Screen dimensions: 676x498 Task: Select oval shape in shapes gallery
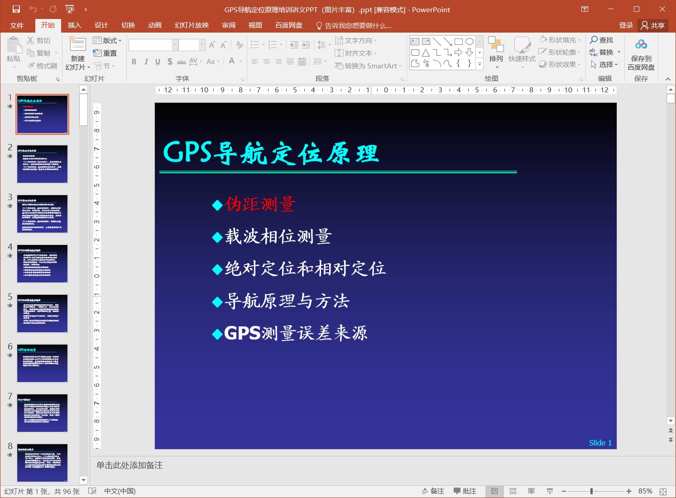(x=470, y=42)
